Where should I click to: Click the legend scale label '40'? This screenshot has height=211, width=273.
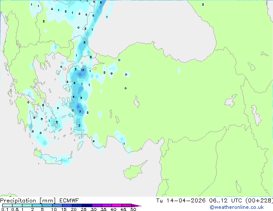click(x=113, y=209)
